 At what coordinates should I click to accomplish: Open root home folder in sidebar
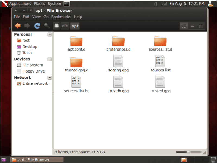pyautogui.click(x=23, y=40)
